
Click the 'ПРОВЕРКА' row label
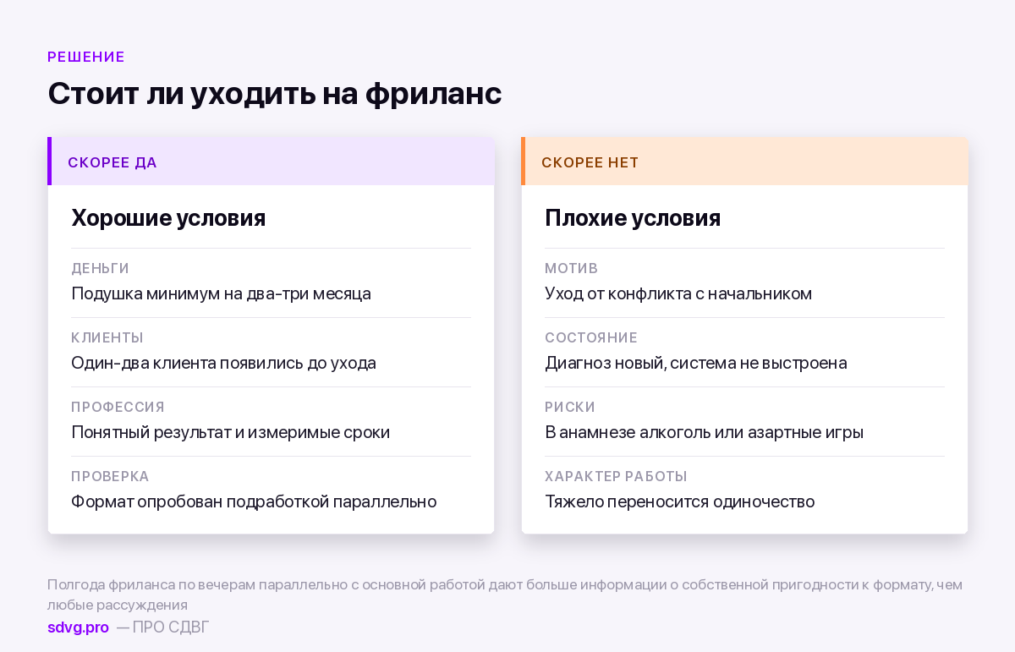point(110,476)
